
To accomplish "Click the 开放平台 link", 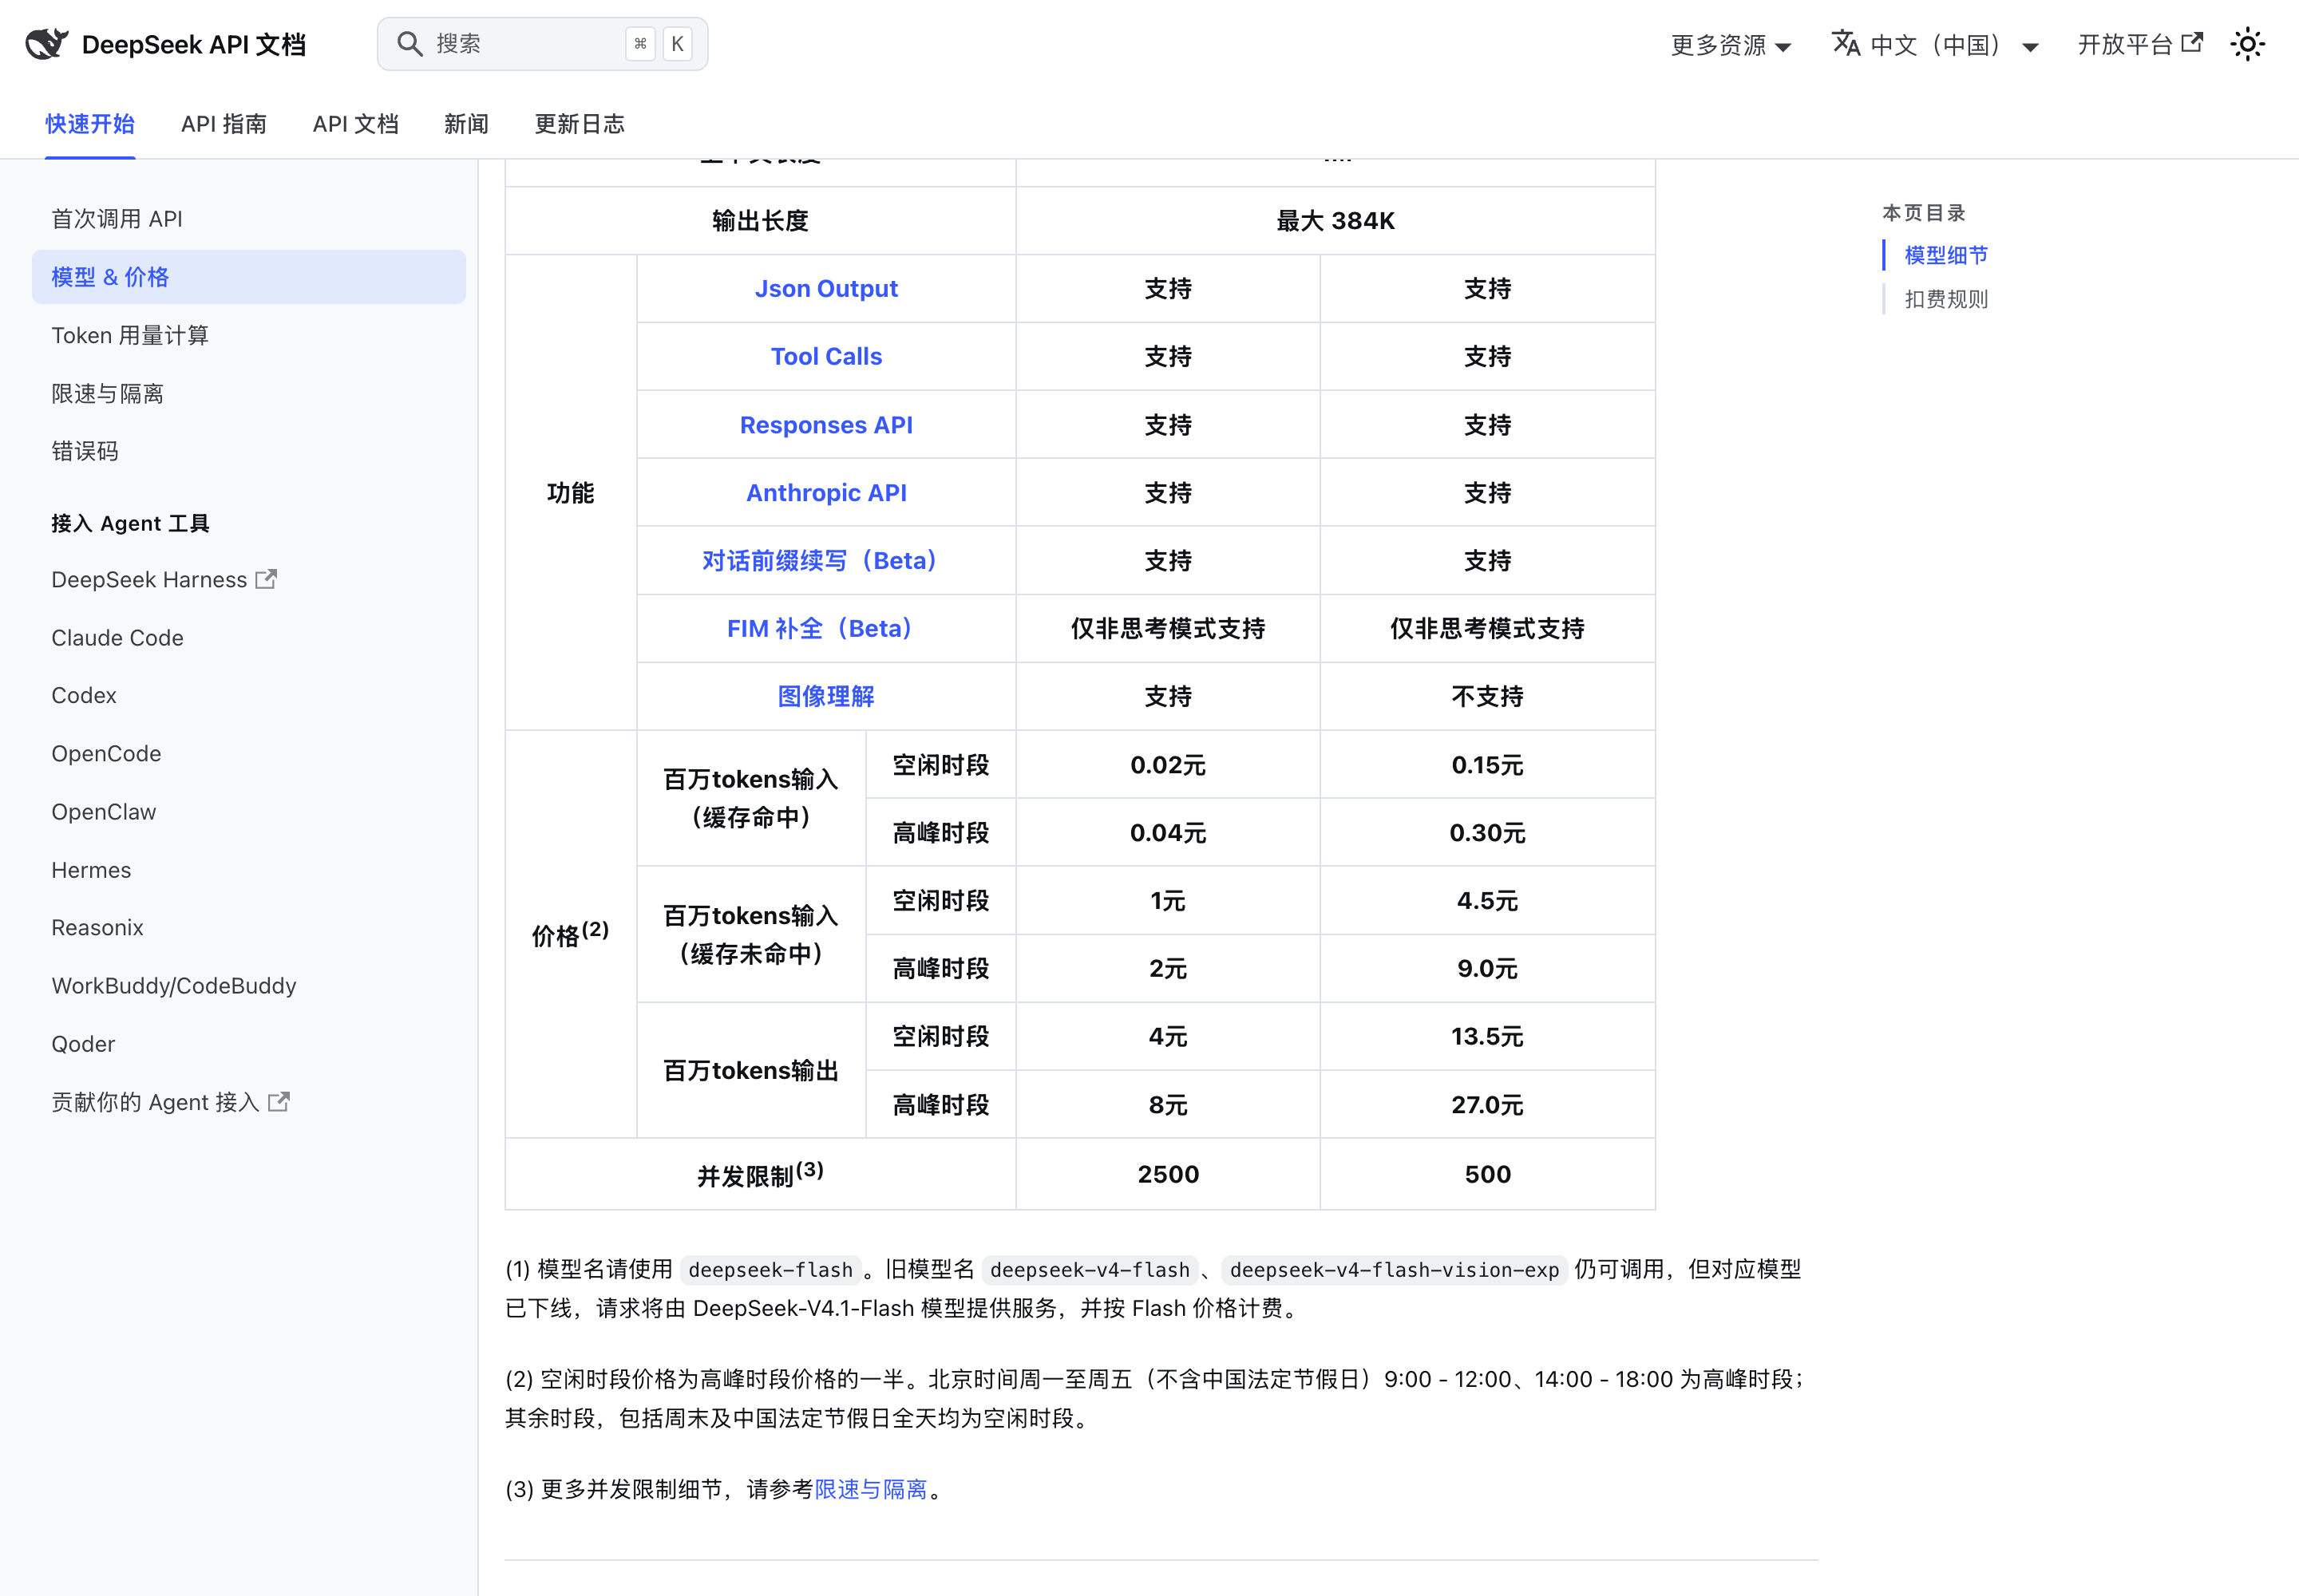I will click(x=2140, y=44).
